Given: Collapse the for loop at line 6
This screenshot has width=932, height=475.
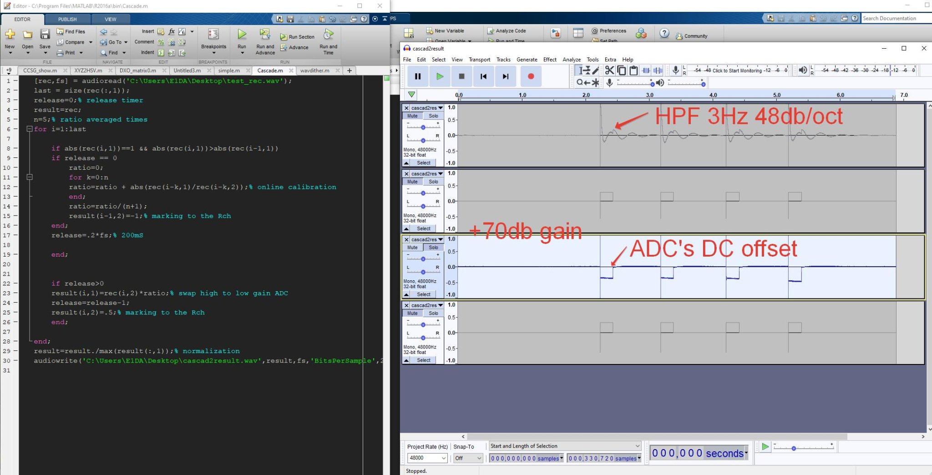Looking at the screenshot, I should (x=30, y=129).
